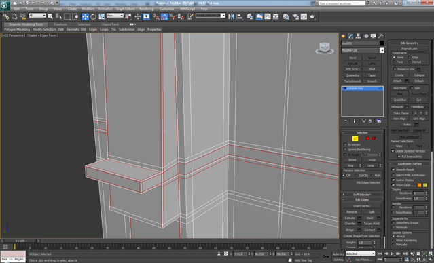Select the SubObj preview selection radio

pos(356,176)
